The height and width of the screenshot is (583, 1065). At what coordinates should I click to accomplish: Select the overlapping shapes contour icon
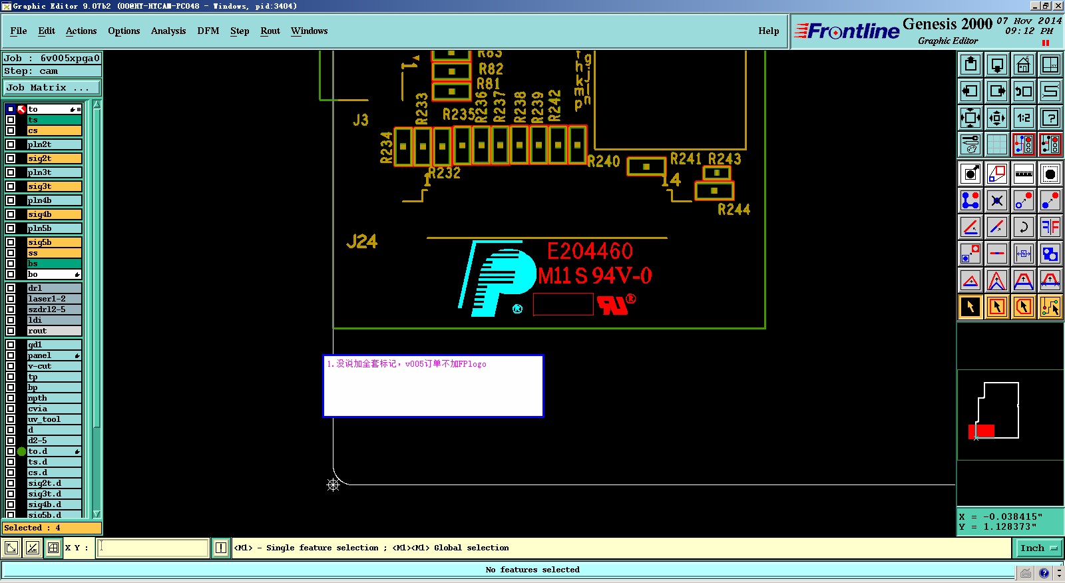click(1050, 254)
